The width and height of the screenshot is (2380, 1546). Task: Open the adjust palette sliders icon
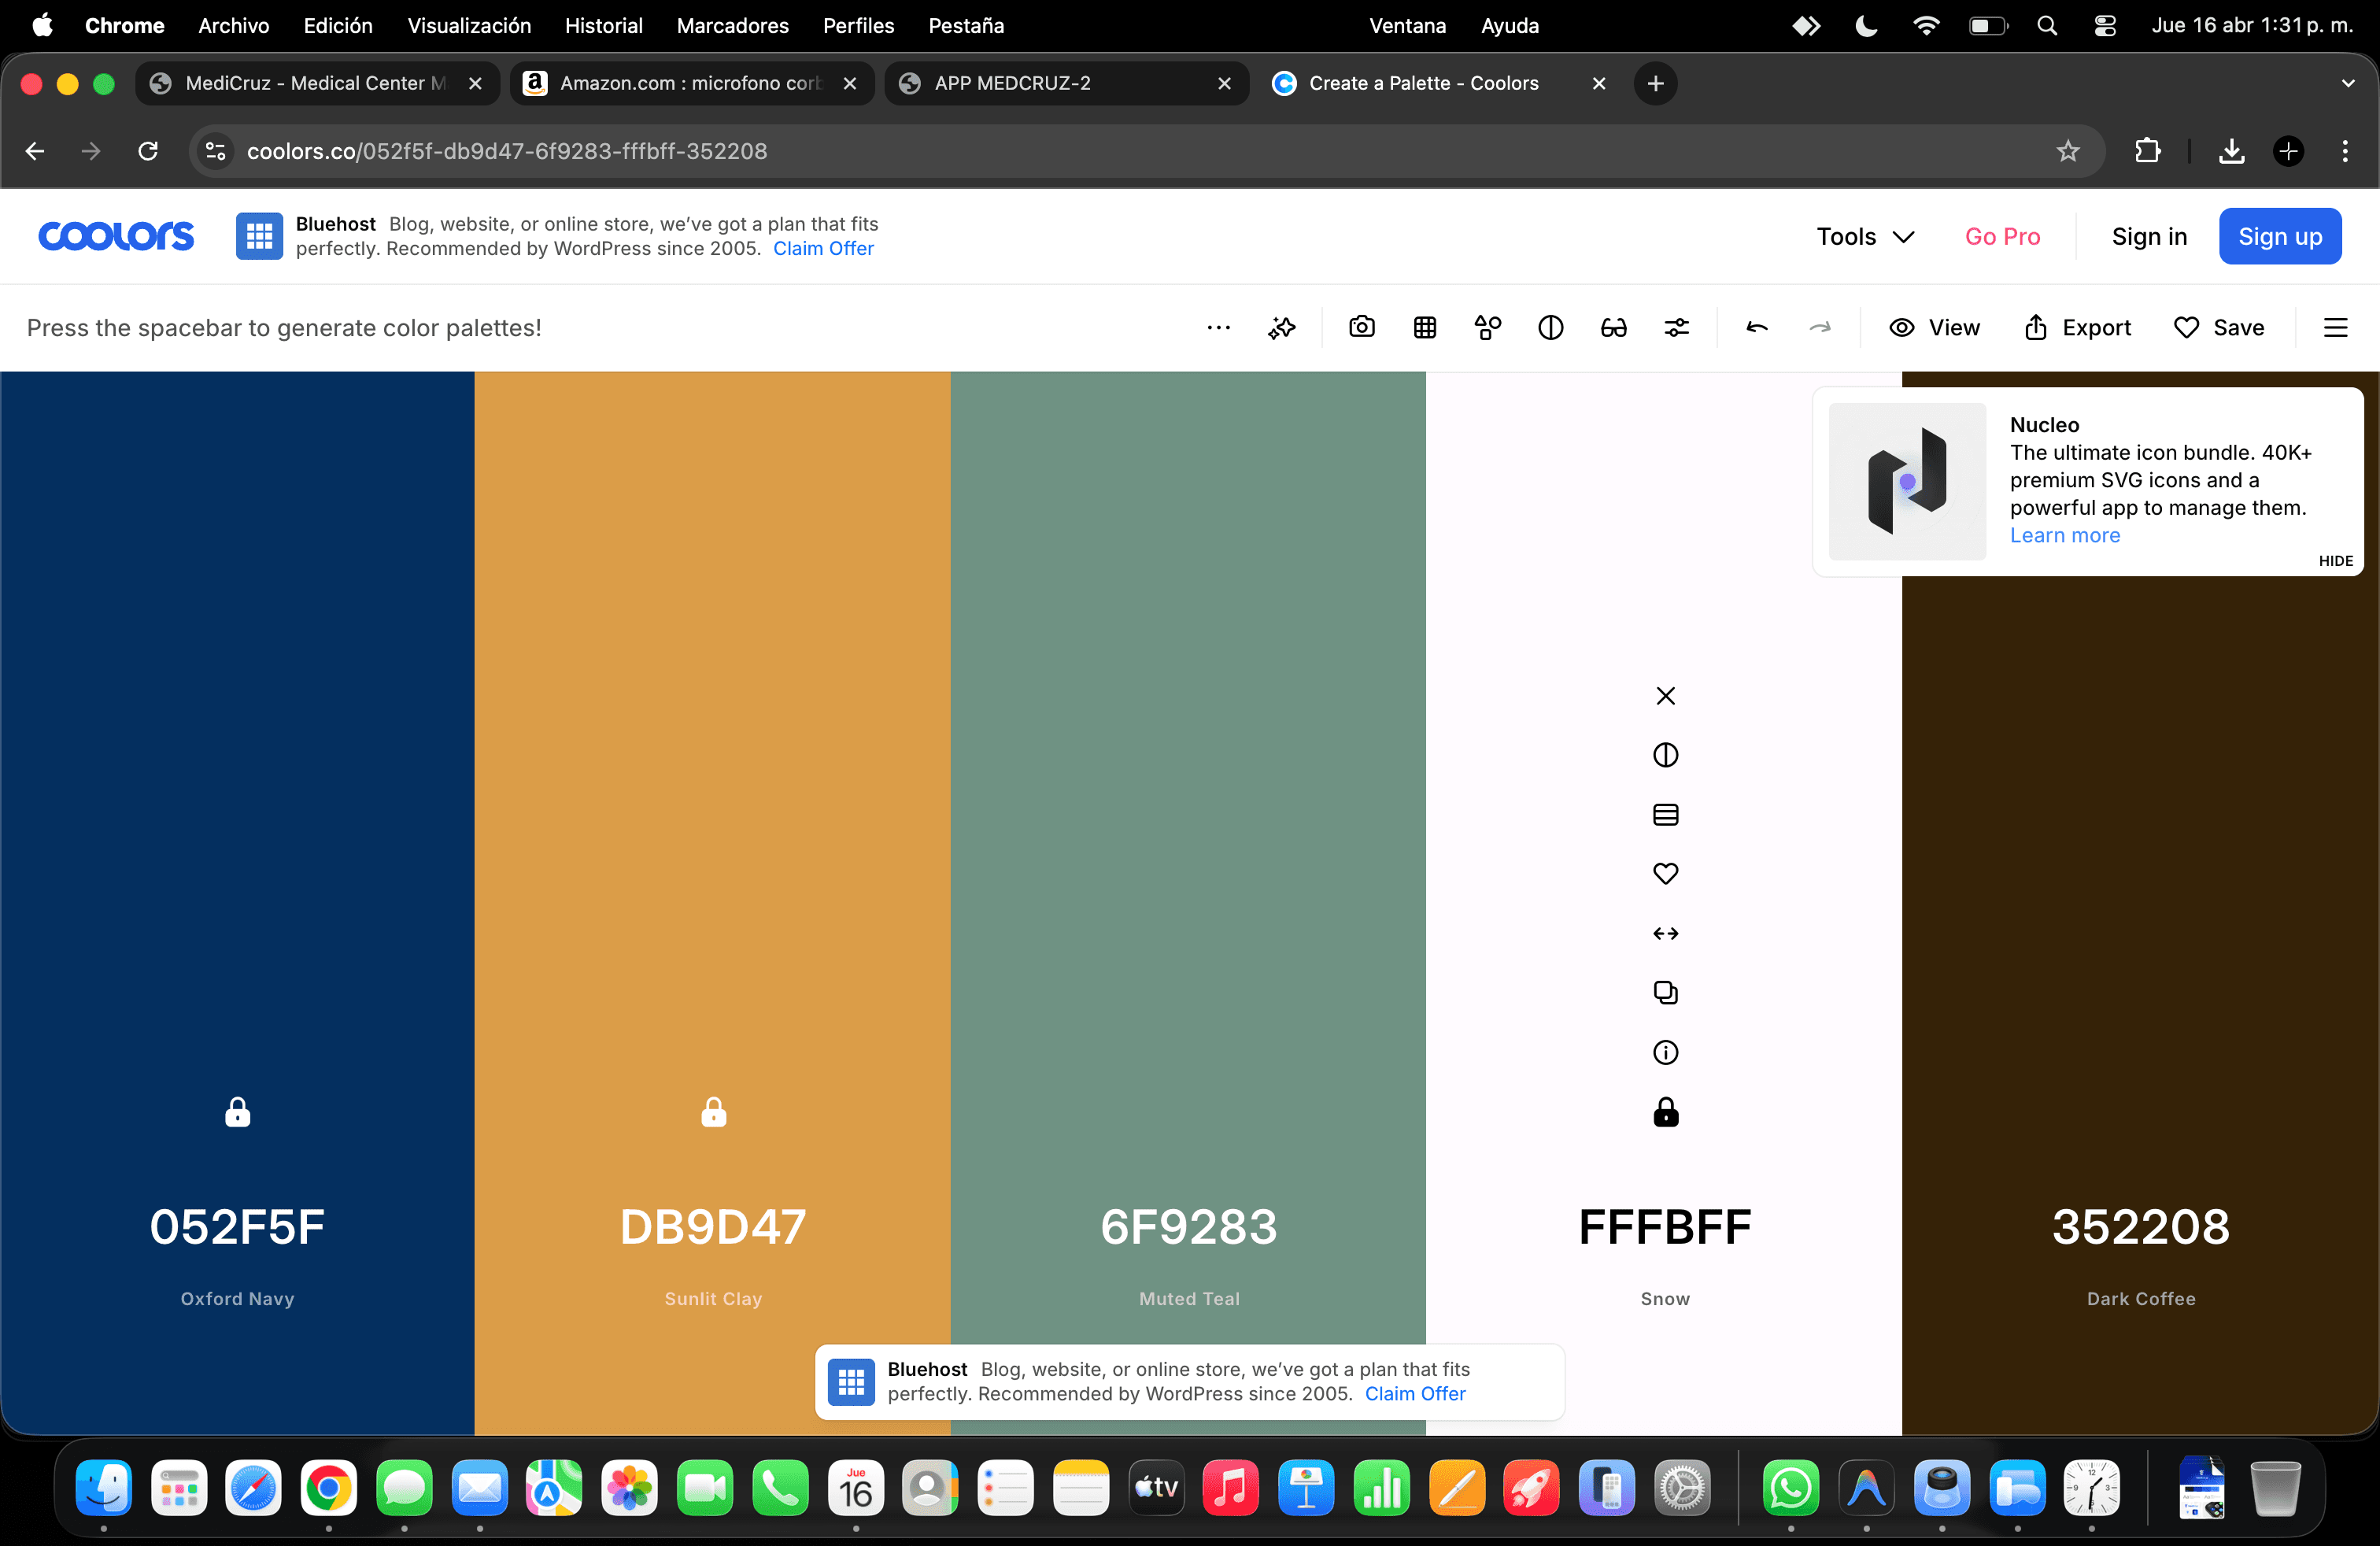tap(1676, 327)
